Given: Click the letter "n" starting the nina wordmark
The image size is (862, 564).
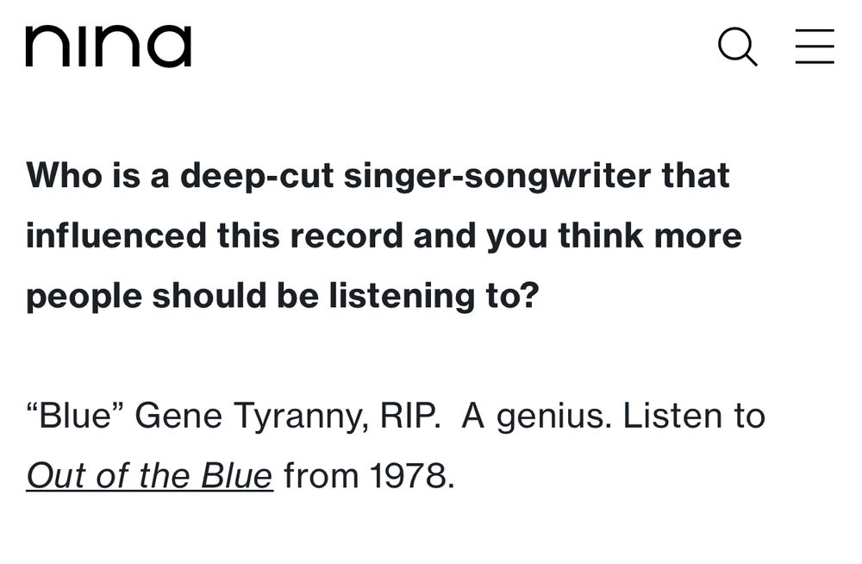Looking at the screenshot, I should [x=45, y=47].
